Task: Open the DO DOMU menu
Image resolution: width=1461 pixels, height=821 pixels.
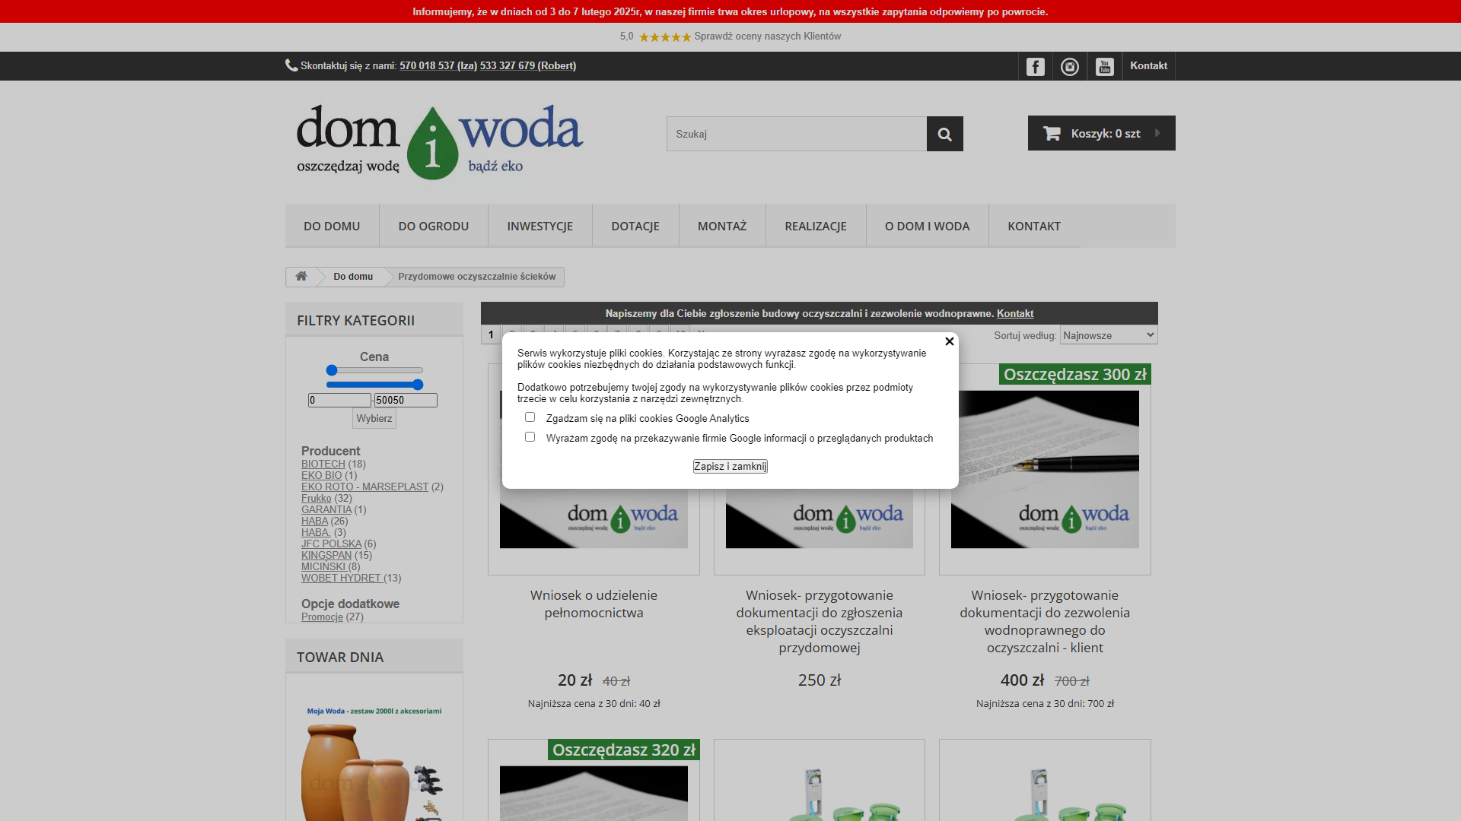Action: (332, 226)
